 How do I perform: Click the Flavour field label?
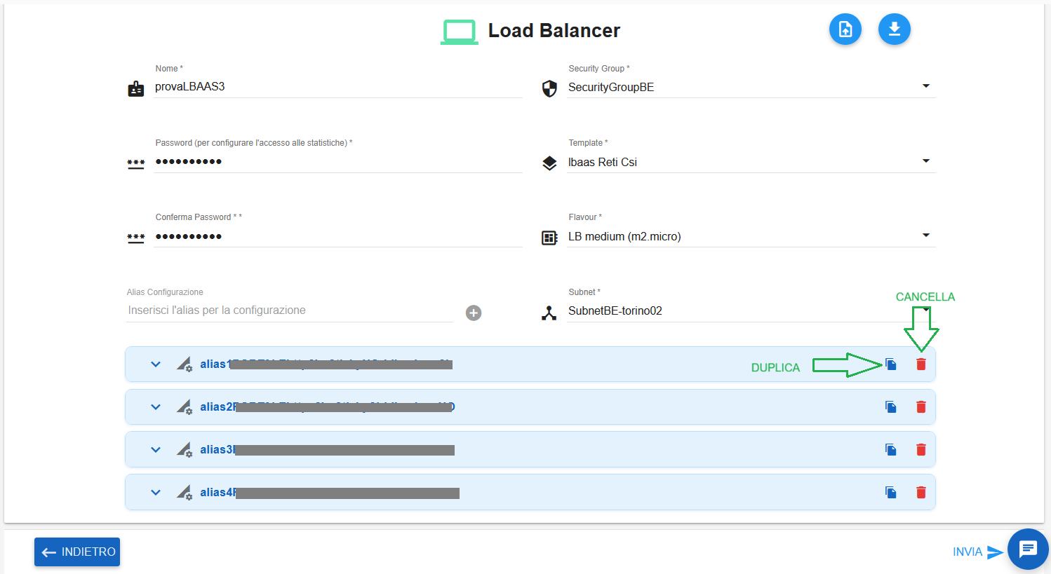[x=585, y=217]
